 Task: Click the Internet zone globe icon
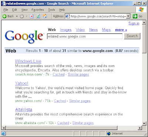pos(109,133)
